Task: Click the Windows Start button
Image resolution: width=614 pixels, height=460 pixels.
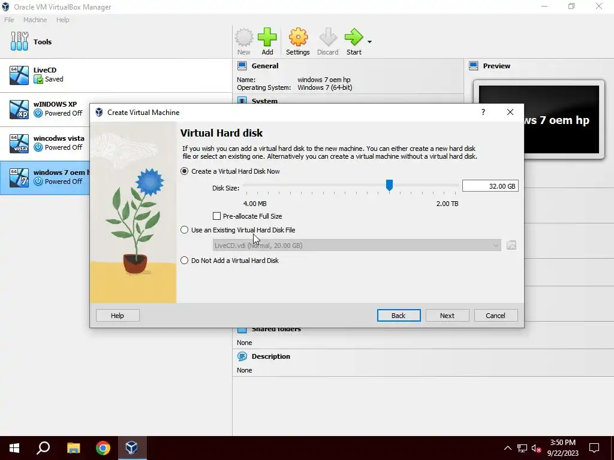Action: (x=14, y=448)
